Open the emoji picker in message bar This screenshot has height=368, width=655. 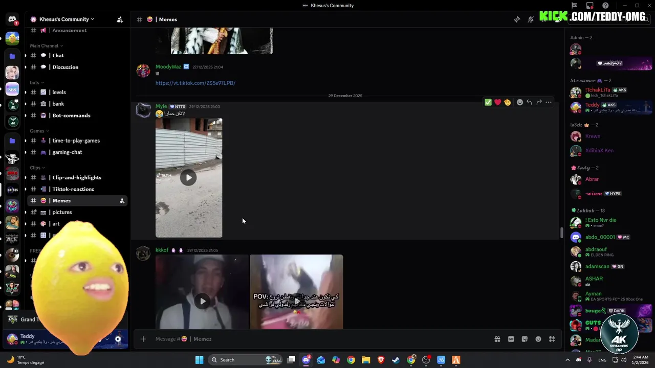tap(538, 339)
